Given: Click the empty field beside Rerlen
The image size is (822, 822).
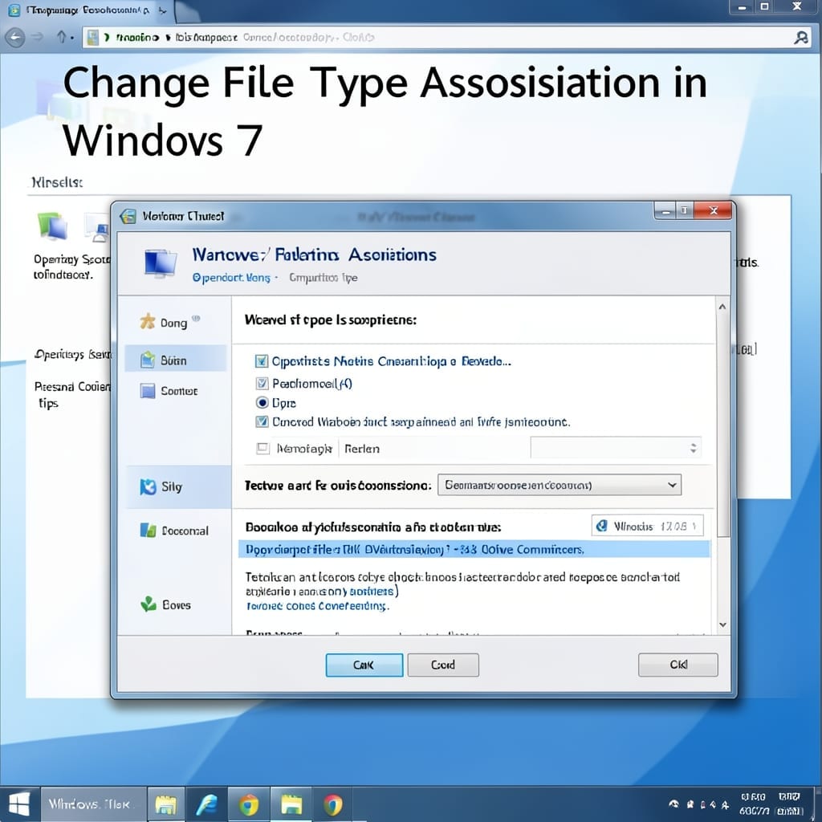Looking at the screenshot, I should pos(616,448).
